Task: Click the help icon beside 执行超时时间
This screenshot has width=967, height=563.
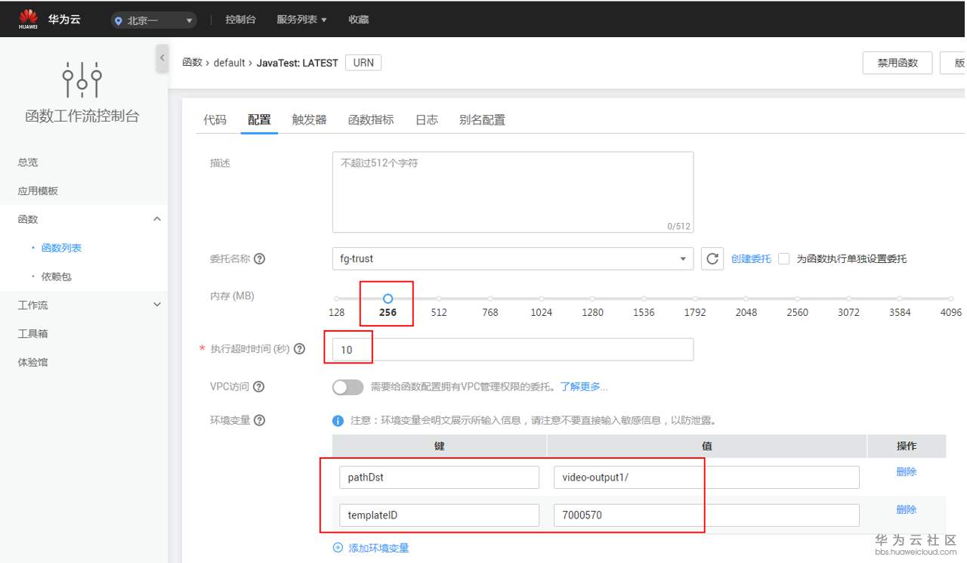Action: coord(298,349)
